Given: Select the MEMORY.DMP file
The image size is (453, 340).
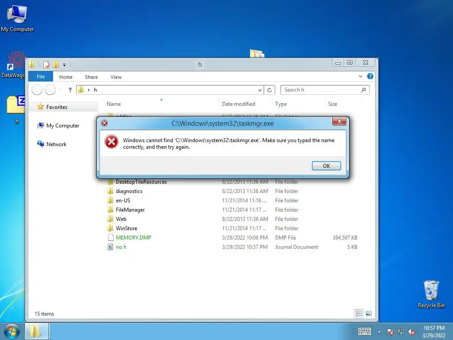Looking at the screenshot, I should tap(134, 237).
